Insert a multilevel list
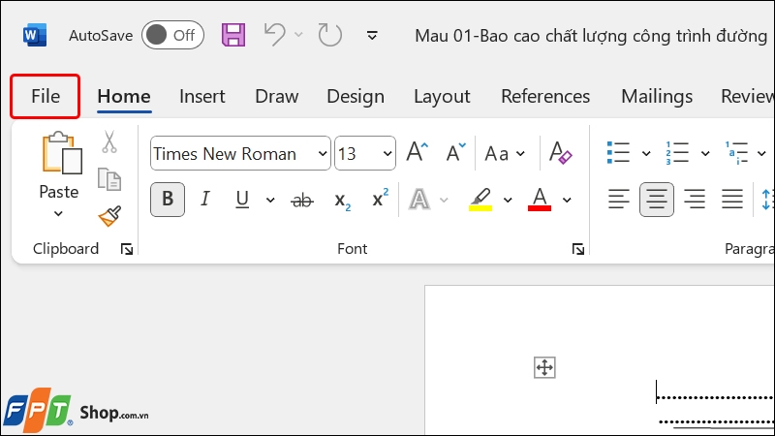The image size is (775, 436). (x=736, y=153)
